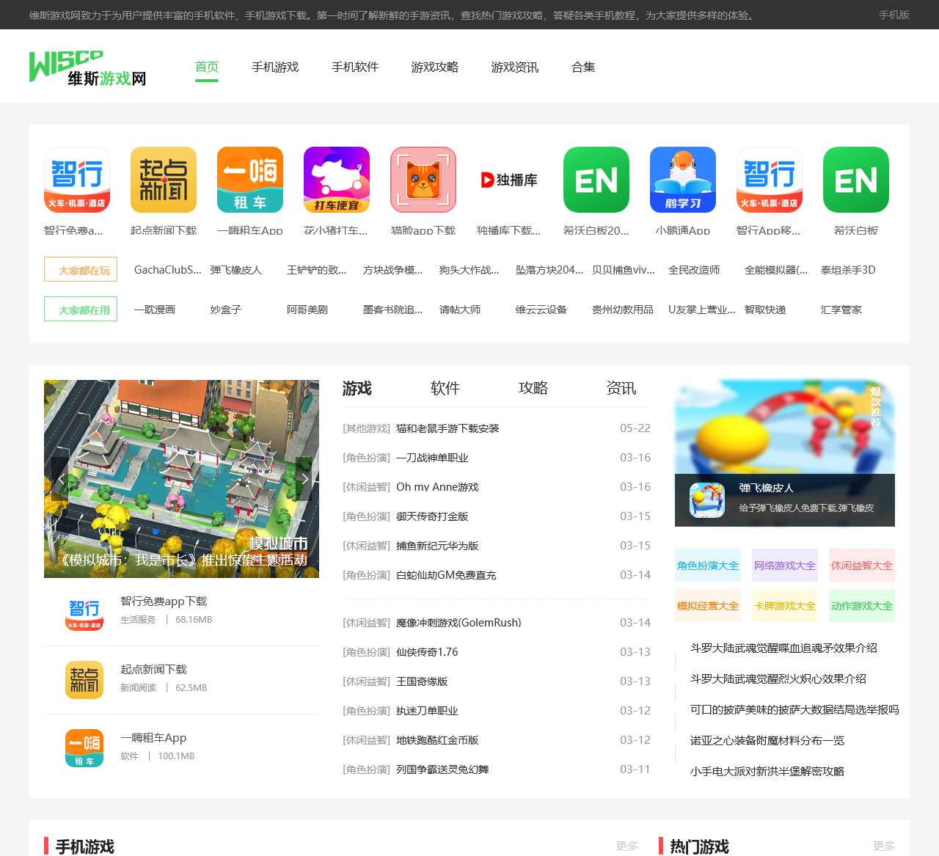This screenshot has width=939, height=856.
Task: Open the last 希沃白板 EN icon
Action: point(856,180)
